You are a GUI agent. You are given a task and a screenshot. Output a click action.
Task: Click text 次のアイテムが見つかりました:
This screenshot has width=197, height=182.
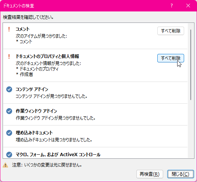click(x=41, y=36)
